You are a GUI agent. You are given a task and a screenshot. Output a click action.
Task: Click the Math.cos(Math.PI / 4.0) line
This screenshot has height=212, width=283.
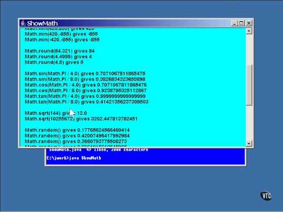click(x=85, y=85)
